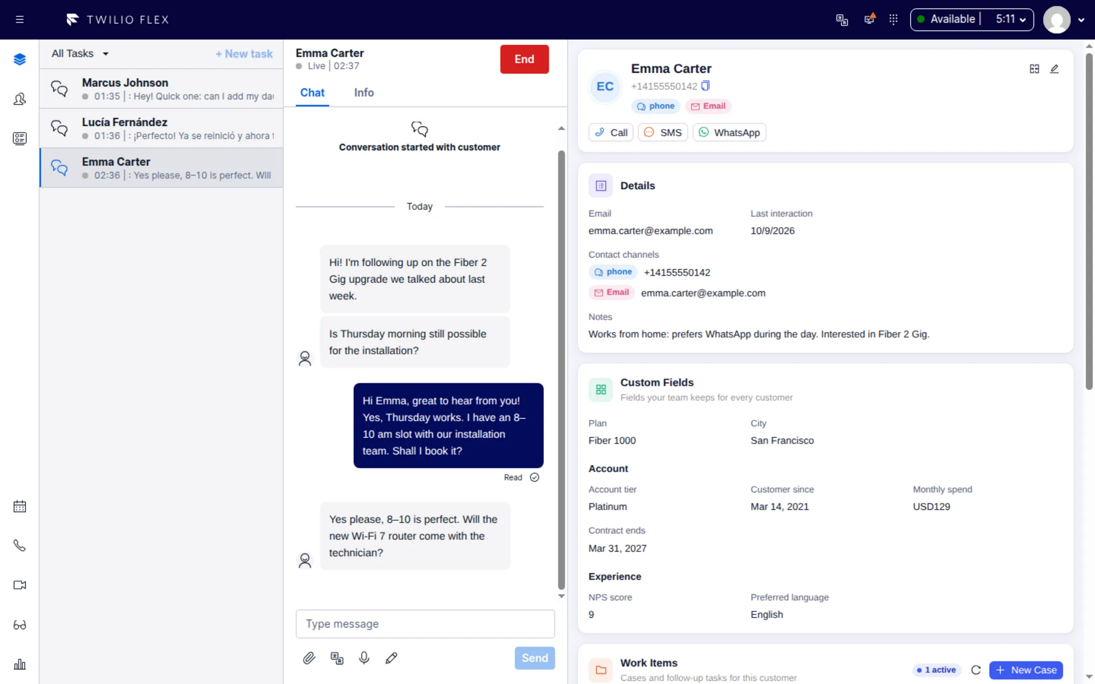Open the glasses sidebar icon
The width and height of the screenshot is (1095, 684).
point(20,625)
